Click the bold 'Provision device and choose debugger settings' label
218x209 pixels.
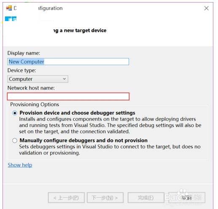click(77, 113)
